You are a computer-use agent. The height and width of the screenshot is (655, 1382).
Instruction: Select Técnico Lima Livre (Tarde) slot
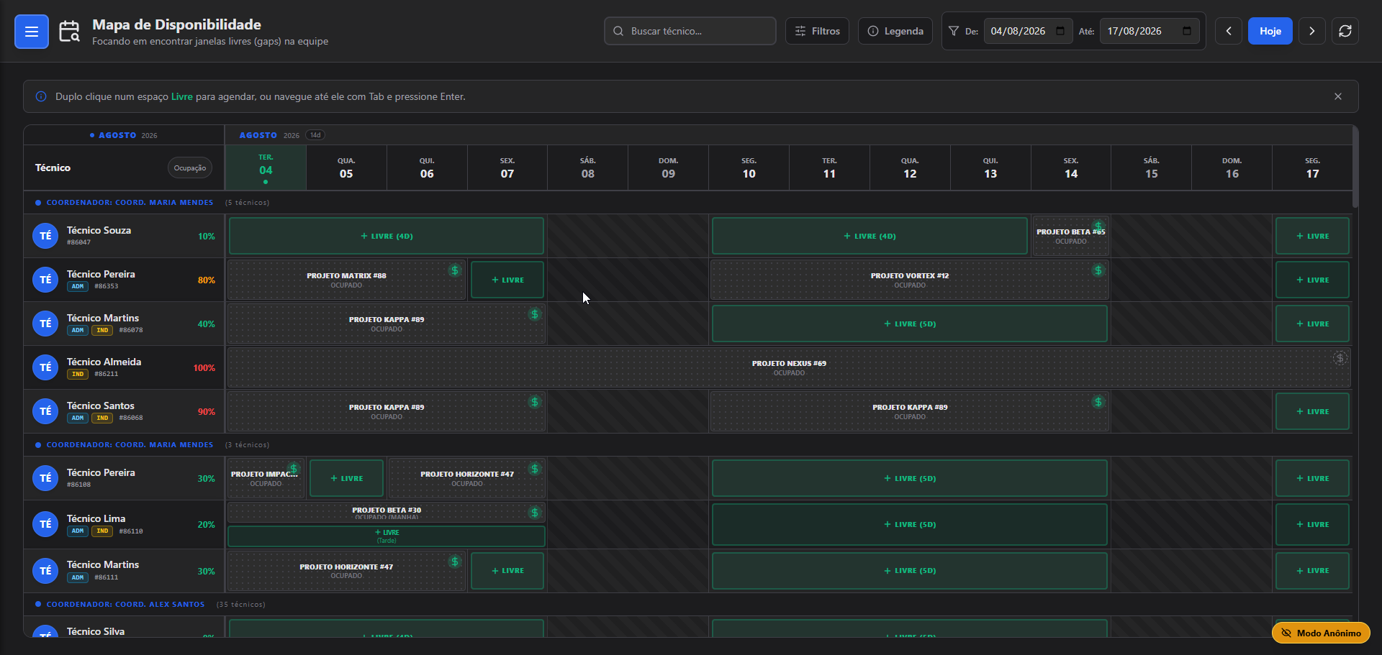pyautogui.click(x=387, y=536)
